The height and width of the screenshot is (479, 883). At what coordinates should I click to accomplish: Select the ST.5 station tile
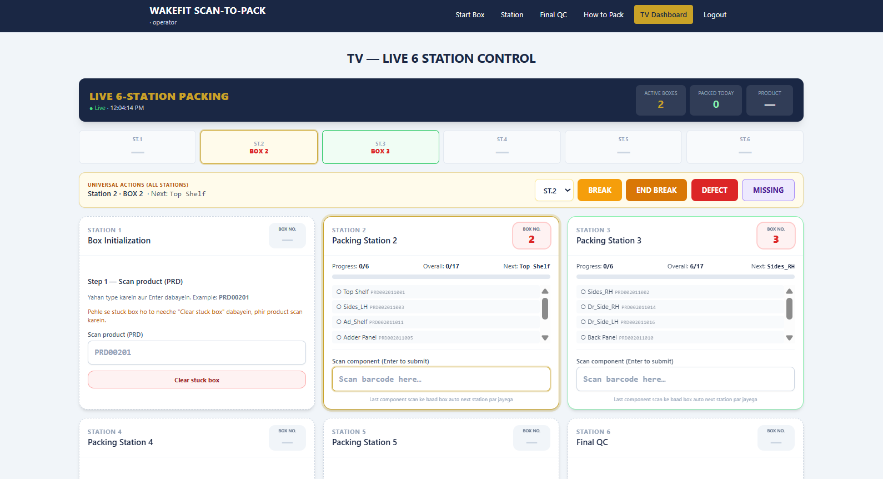click(x=624, y=147)
